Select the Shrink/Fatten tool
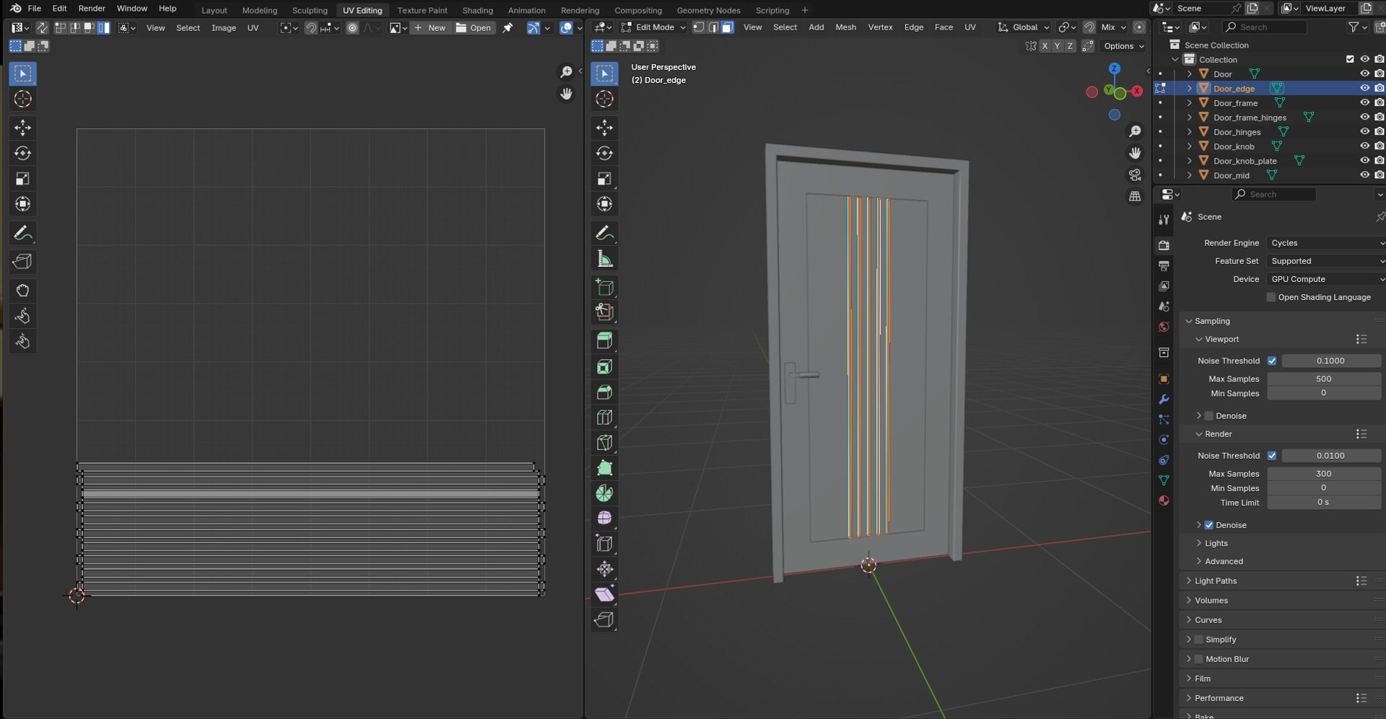 tap(604, 569)
